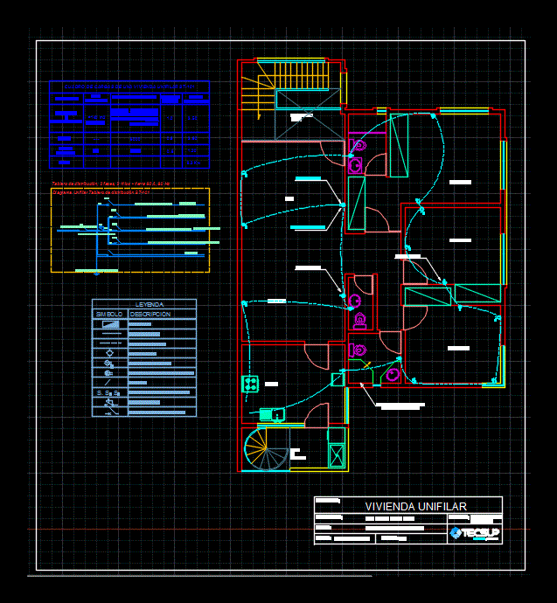Pick the circular light fixture symbol in the legend

pos(109,353)
